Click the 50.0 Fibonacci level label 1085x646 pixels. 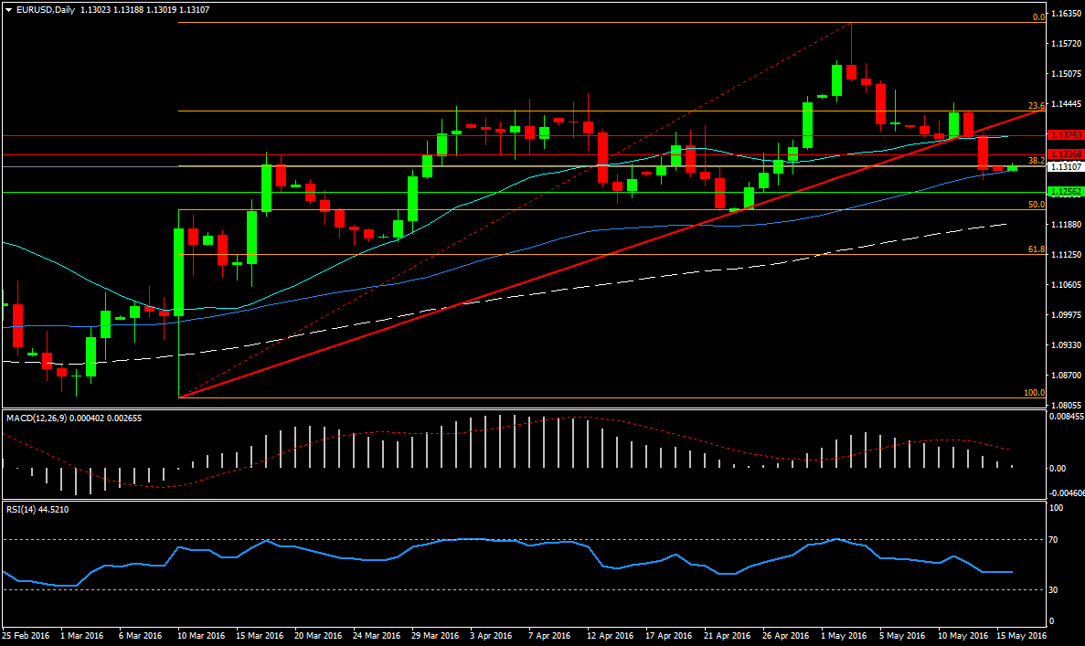tap(1036, 205)
